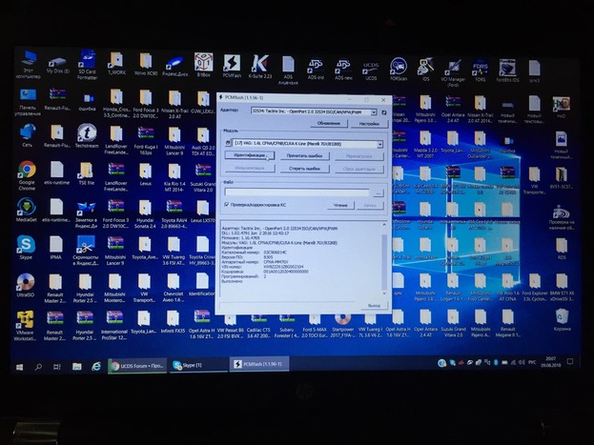Open the K-Suite 2.23 desktop icon
Viewport: 594px width, 445px height.
[260, 64]
